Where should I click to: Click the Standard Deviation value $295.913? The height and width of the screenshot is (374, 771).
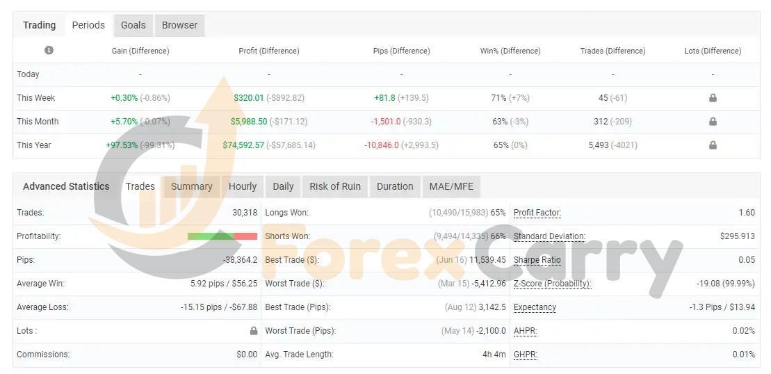[x=738, y=236]
